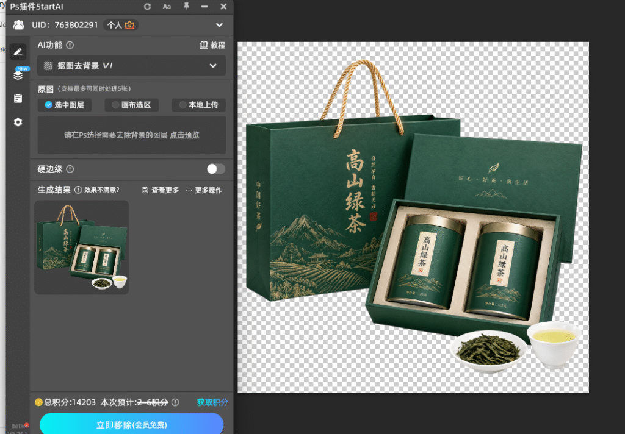Click the info icon beside 本次预计
Image resolution: width=625 pixels, height=434 pixels.
pos(175,402)
